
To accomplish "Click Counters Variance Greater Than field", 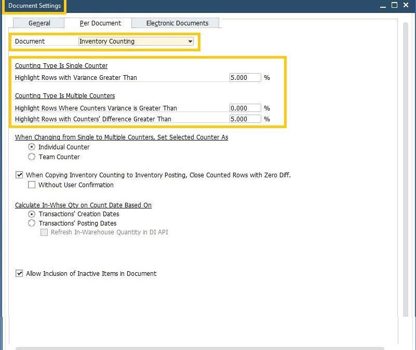I will [245, 108].
